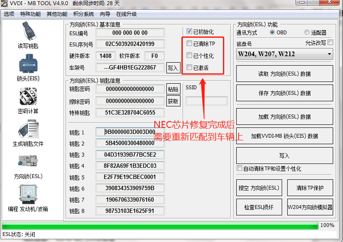Enable 自动清除TP和设置个性化 checkbox
This screenshot has height=242, width=343.
click(239, 168)
